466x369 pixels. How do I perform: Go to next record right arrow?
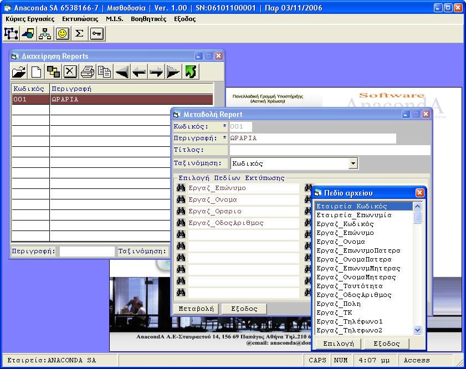pyautogui.click(x=156, y=71)
